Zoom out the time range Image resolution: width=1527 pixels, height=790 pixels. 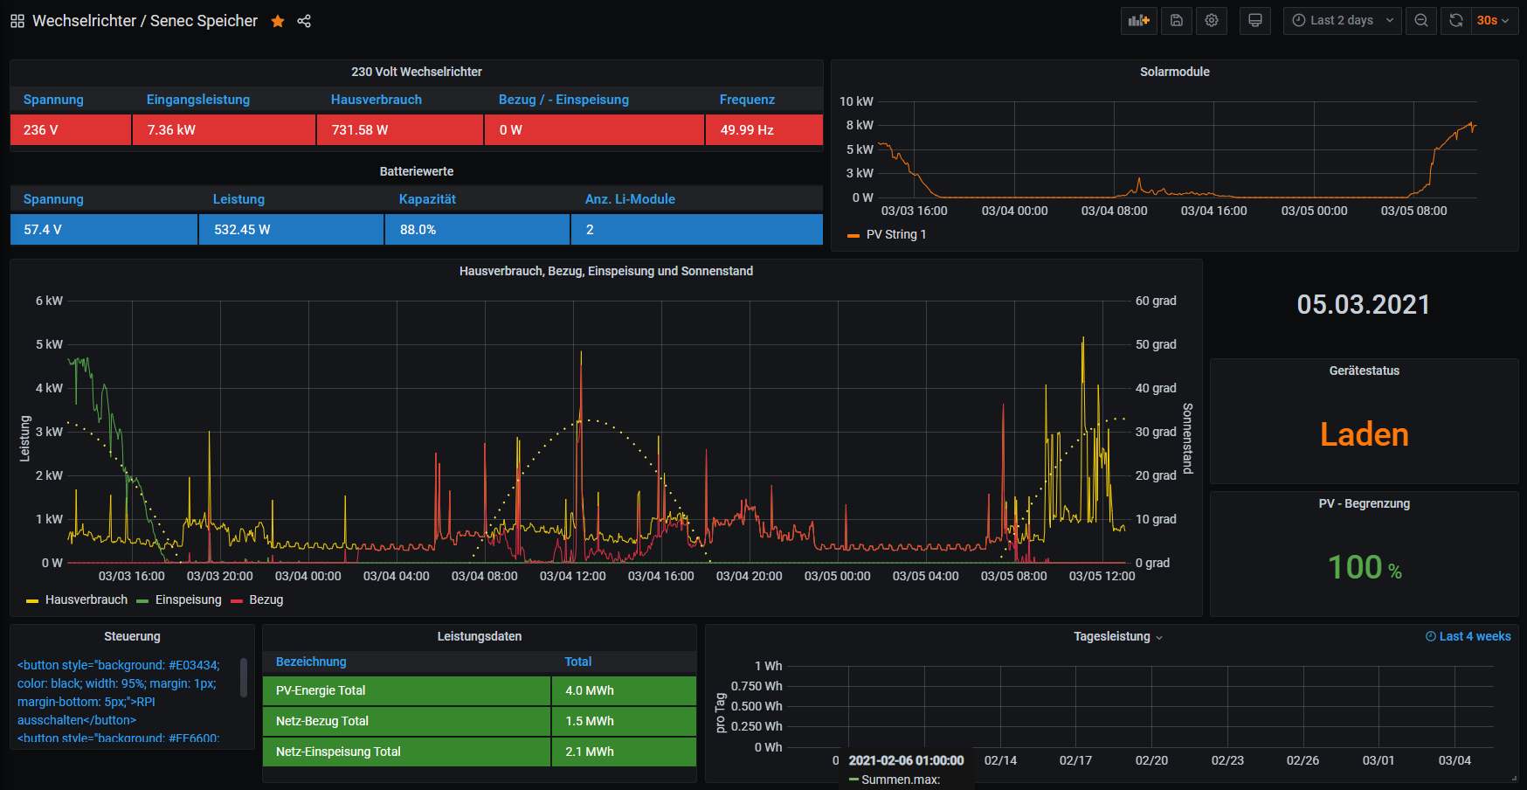click(x=1421, y=21)
